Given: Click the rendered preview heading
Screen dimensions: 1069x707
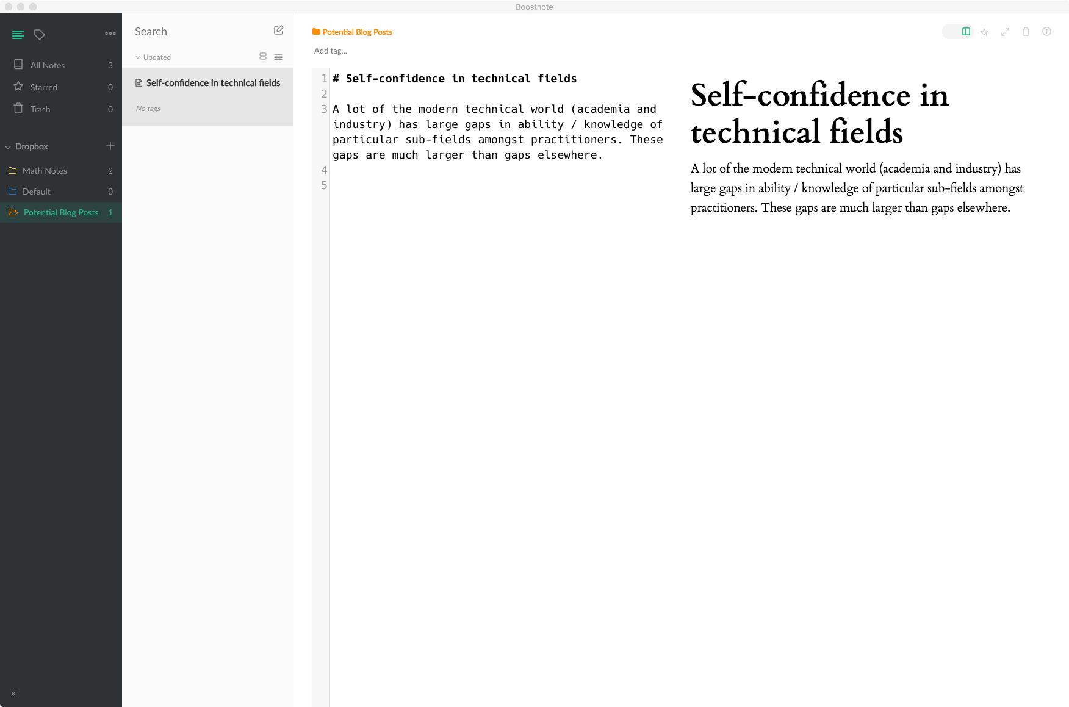Looking at the screenshot, I should (x=819, y=113).
